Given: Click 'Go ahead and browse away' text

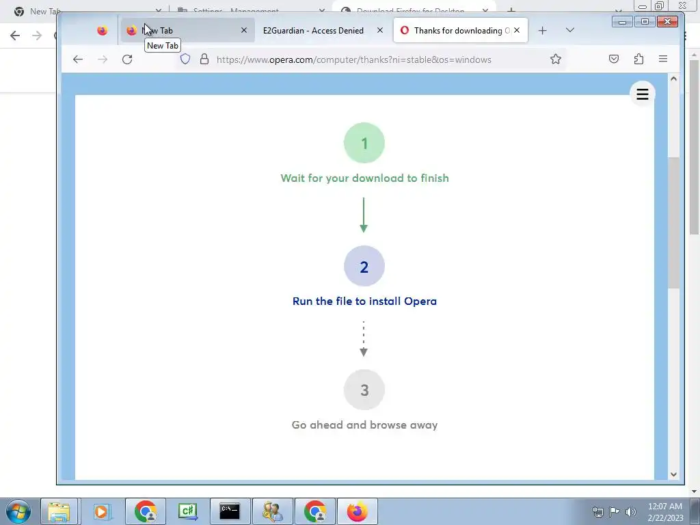Looking at the screenshot, I should (x=364, y=425).
